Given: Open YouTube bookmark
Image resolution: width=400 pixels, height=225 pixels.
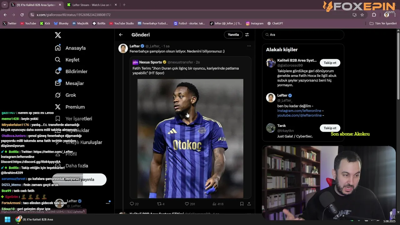Looking at the screenshot, I should pos(28,23).
